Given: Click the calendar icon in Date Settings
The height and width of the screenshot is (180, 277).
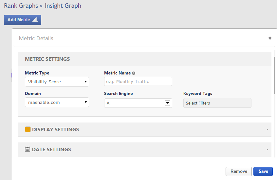Looking at the screenshot, I should pos(28,149).
